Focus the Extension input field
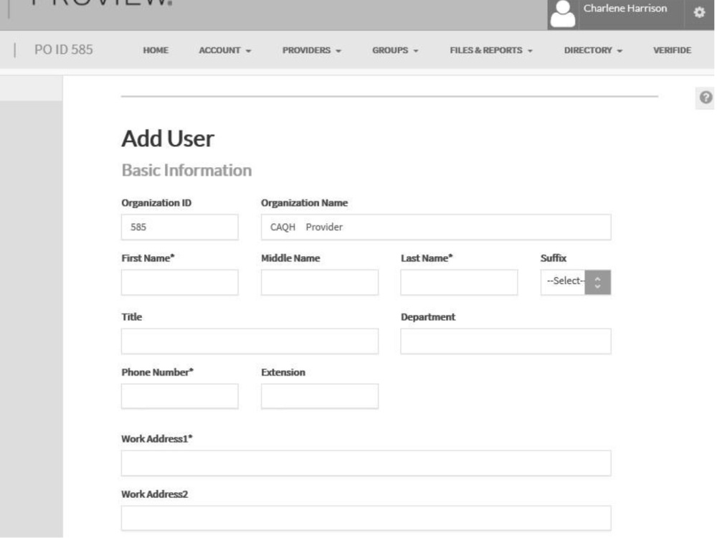 click(320, 396)
